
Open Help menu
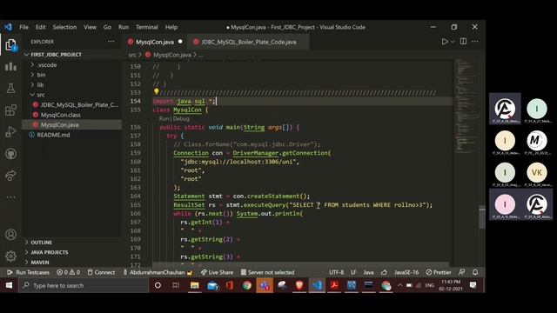tap(171, 27)
